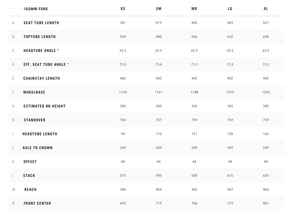Click the FRONT CENTER row label
Screen dimensions: 287x215
click(37, 204)
